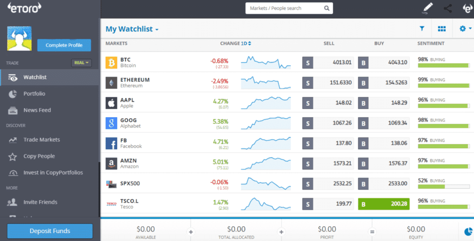
Task: Click the Apple logo icon
Action: coord(112,103)
